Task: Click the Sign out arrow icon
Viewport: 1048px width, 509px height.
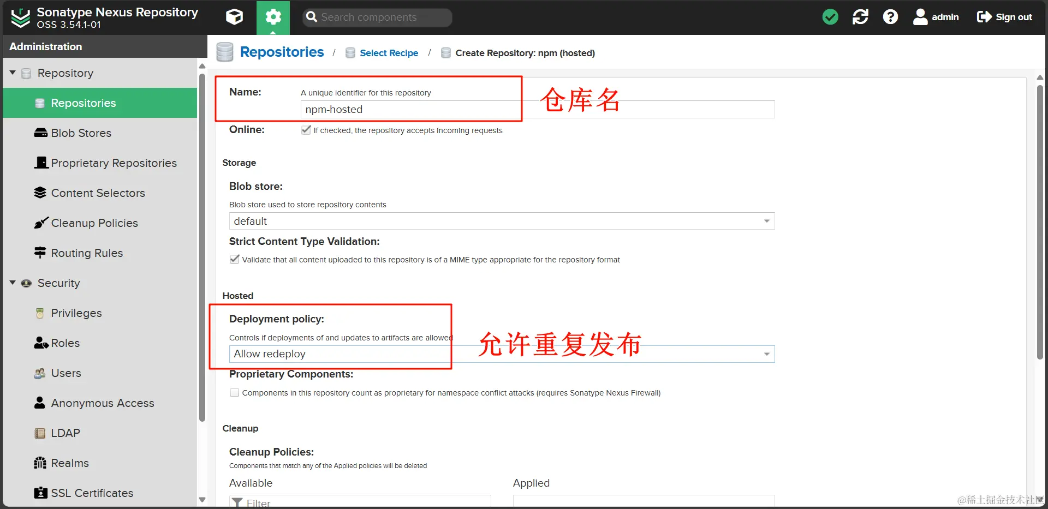Action: click(984, 17)
